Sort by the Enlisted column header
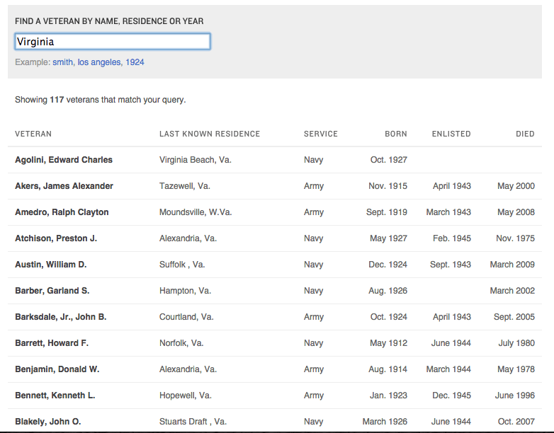Image resolution: width=554 pixels, height=433 pixels. coord(451,134)
